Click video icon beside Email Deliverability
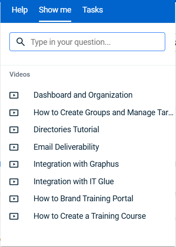The image size is (176, 247). pyautogui.click(x=14, y=147)
